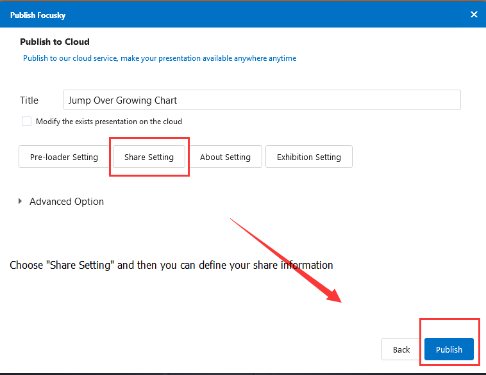The height and width of the screenshot is (375, 486).
Task: Click the Publish Focusky title bar text
Action: coord(38,15)
